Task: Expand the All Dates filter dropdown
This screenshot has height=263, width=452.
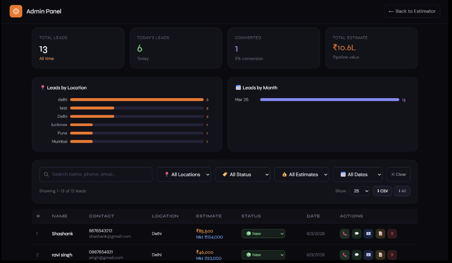Action: (358, 174)
